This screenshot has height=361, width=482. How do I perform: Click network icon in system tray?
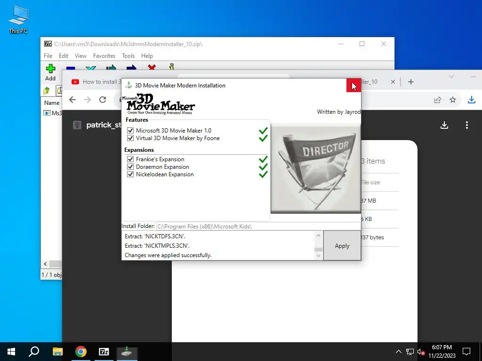pos(410,352)
